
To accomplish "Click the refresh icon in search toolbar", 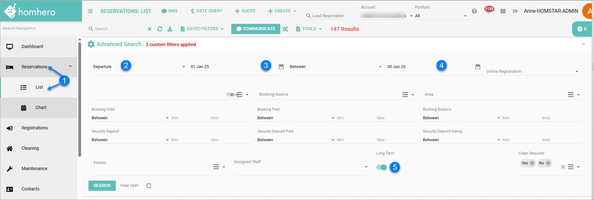I will point(160,29).
